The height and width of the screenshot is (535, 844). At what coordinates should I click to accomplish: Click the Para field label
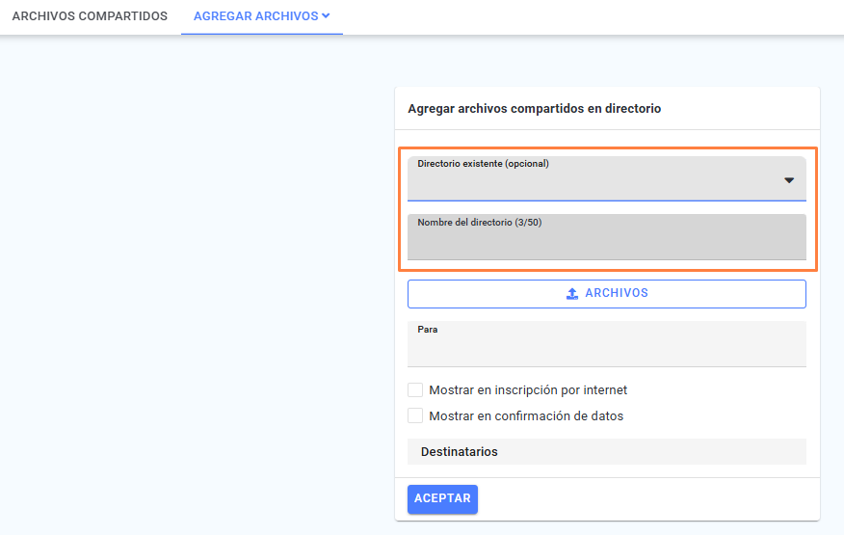click(x=428, y=329)
